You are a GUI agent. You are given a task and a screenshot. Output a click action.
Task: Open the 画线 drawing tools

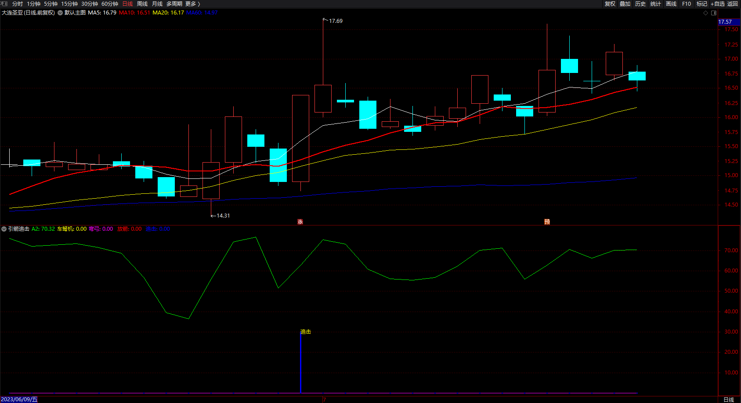coord(671,4)
